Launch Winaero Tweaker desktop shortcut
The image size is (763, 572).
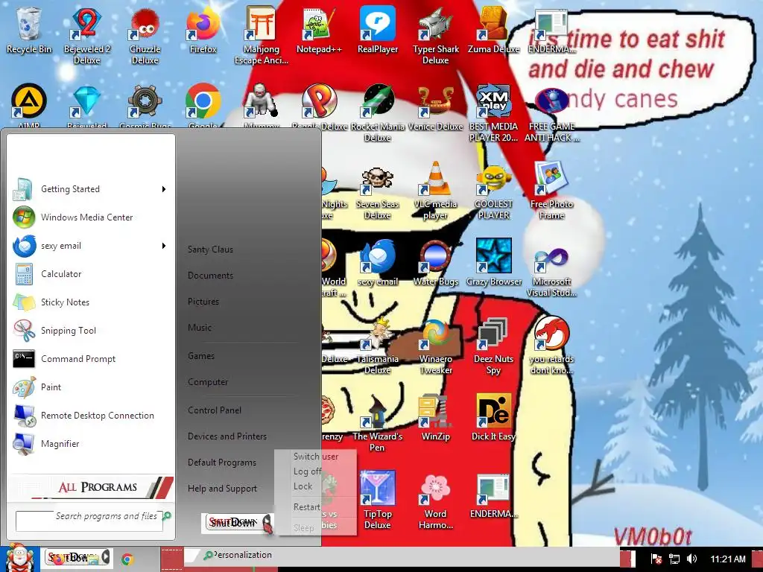pos(435,346)
